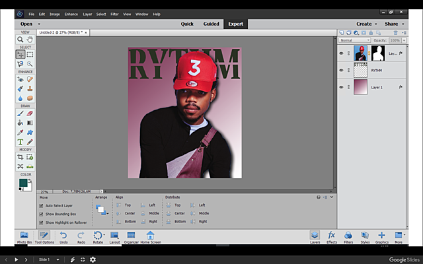This screenshot has height=264, width=423.
Task: Select the Eraser tool
Action: (30, 114)
